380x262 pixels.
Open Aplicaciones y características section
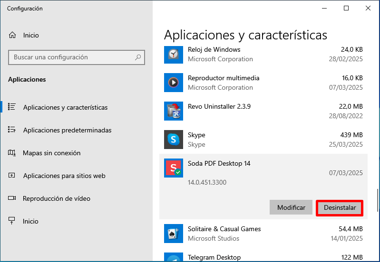pos(65,107)
